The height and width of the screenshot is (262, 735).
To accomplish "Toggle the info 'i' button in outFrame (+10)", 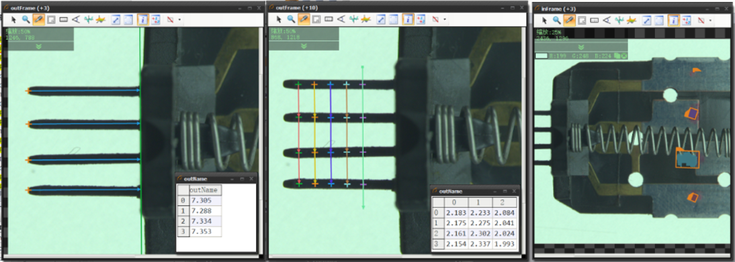I will pos(408,19).
